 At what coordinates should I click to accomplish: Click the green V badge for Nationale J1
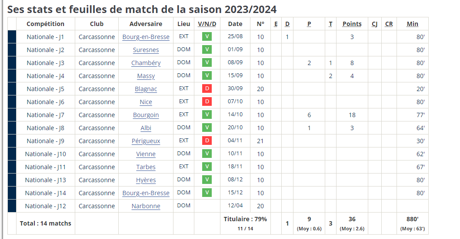tap(207, 36)
